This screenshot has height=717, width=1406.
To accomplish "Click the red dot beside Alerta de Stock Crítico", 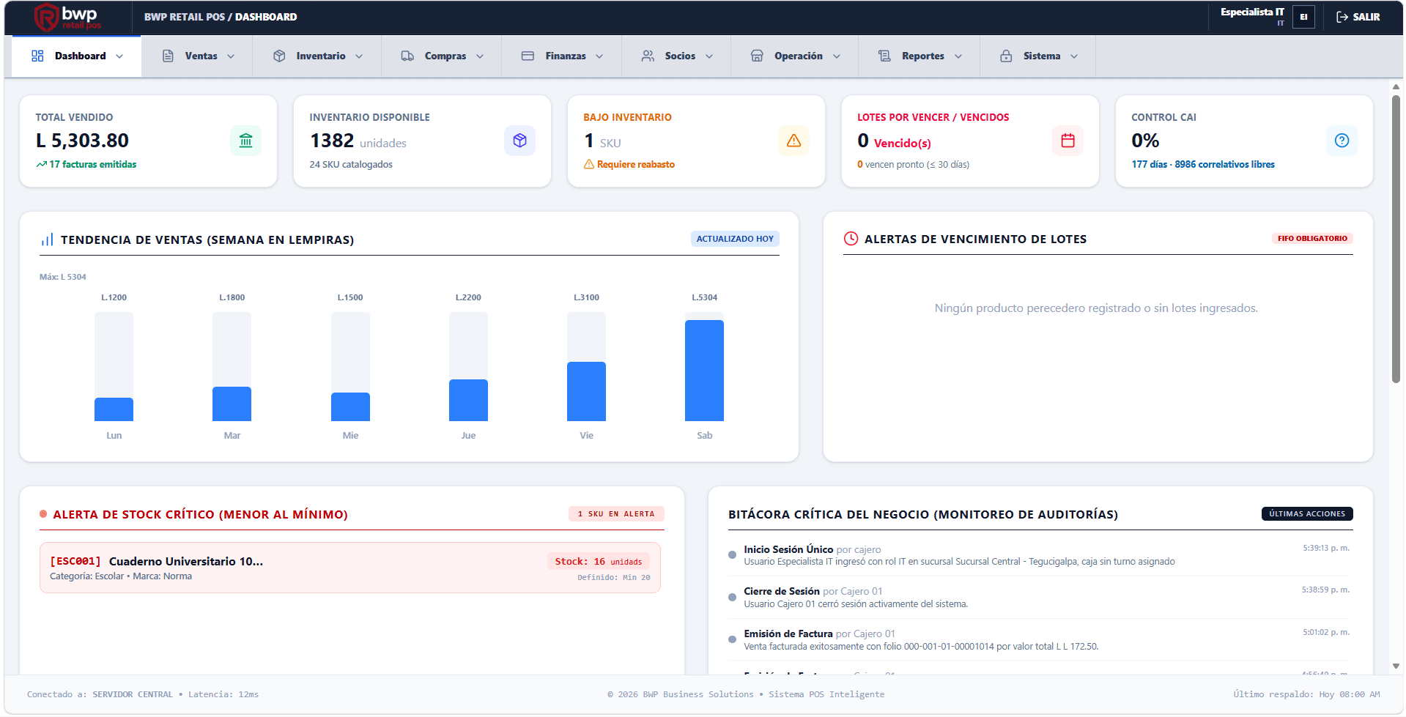I will (x=43, y=514).
